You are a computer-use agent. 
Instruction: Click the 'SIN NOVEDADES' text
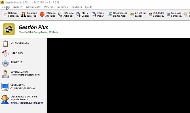[20, 43]
